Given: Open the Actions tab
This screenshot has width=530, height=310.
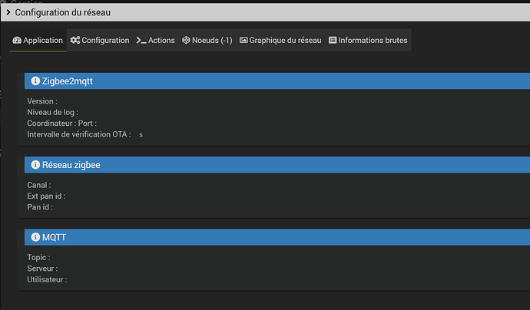Looking at the screenshot, I should [x=161, y=41].
